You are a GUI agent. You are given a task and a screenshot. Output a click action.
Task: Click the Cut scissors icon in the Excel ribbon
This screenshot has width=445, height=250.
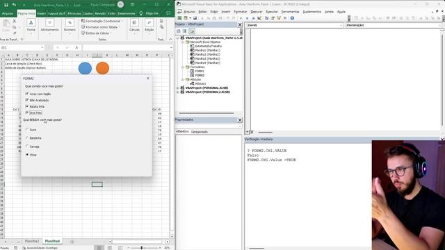14,21
